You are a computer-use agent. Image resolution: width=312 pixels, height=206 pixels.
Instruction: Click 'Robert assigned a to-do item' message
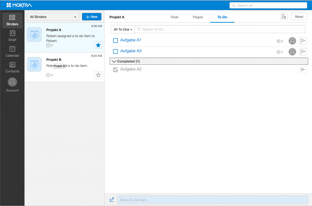(x=70, y=38)
